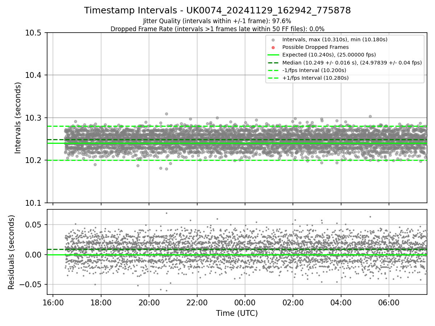Click the 06:00 time tick label

click(x=389, y=302)
